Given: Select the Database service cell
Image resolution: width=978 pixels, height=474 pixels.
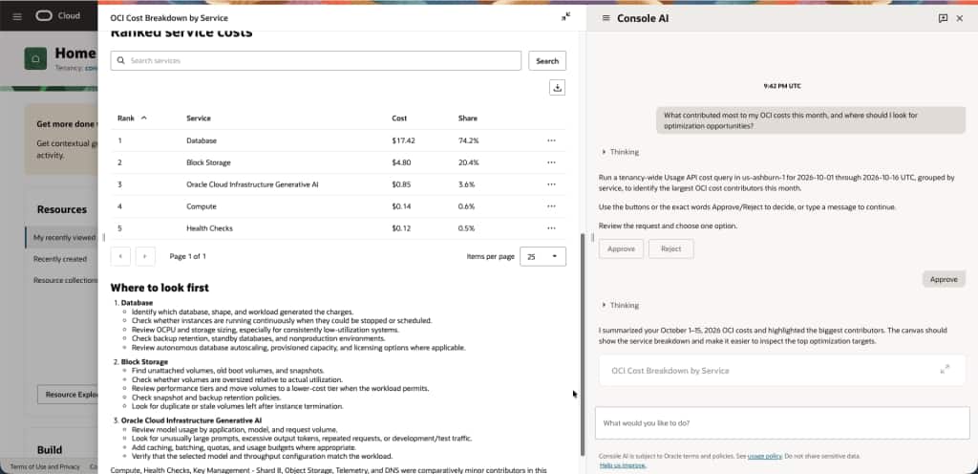Looking at the screenshot, I should click(x=201, y=140).
